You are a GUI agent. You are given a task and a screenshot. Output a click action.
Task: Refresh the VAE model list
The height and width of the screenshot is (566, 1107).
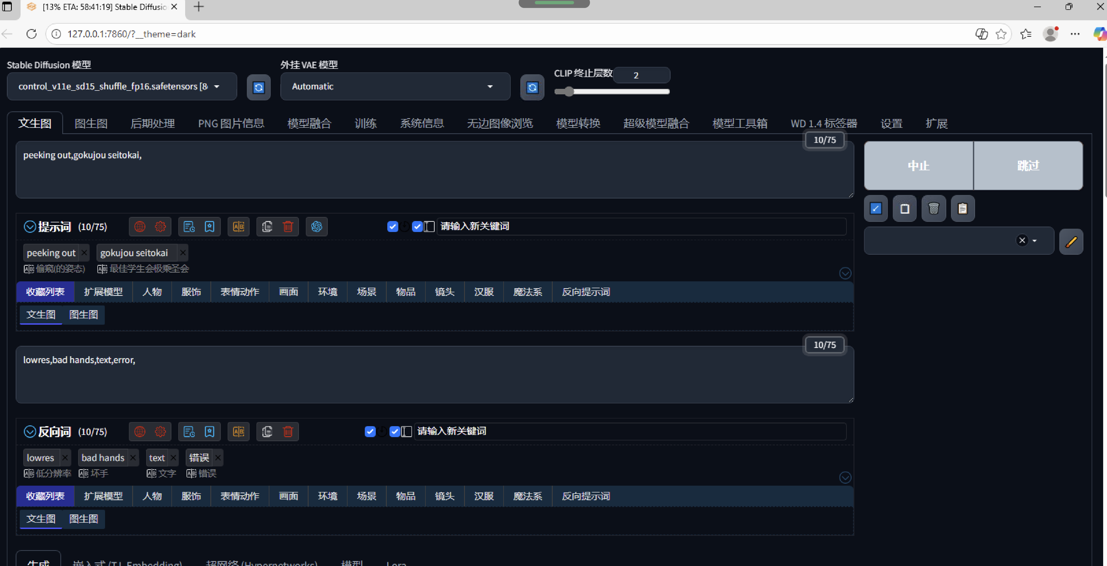(x=532, y=87)
